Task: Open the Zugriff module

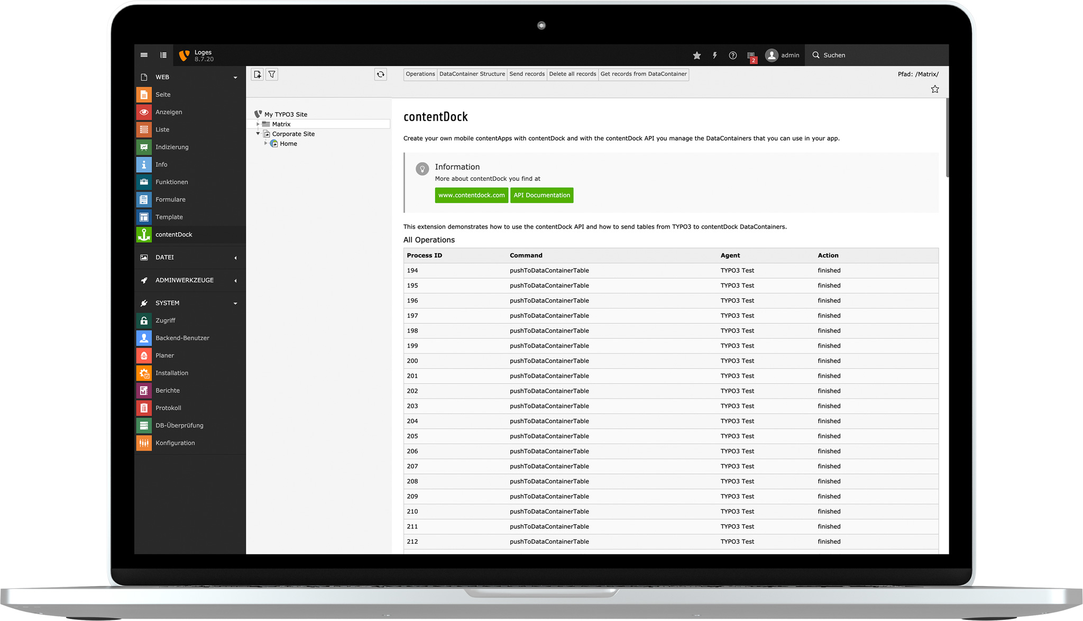Action: [x=189, y=321]
